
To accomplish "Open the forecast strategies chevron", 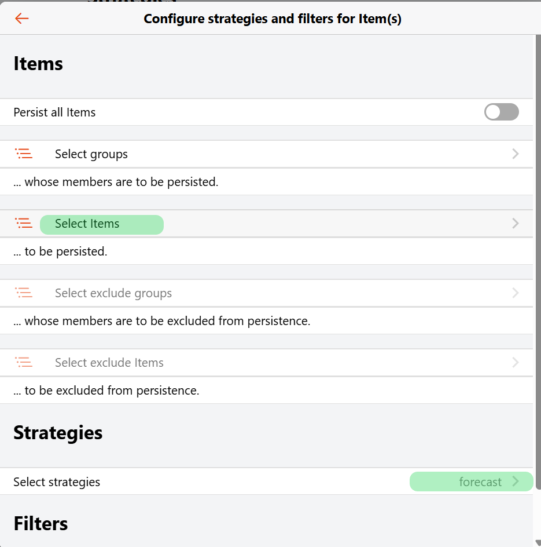I will pos(516,482).
